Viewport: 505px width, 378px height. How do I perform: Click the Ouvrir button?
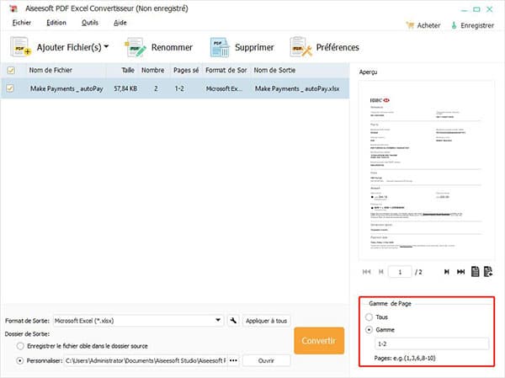[x=266, y=360]
